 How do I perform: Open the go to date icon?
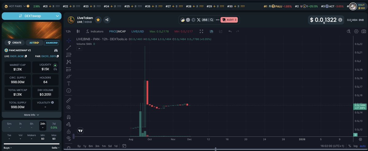(124, 146)
